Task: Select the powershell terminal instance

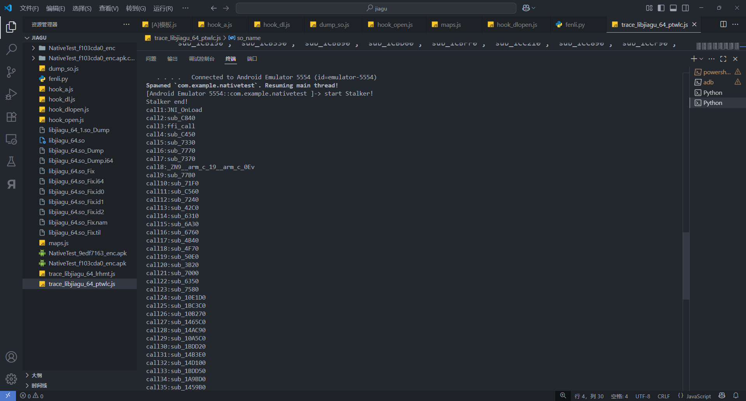Action: [x=717, y=72]
